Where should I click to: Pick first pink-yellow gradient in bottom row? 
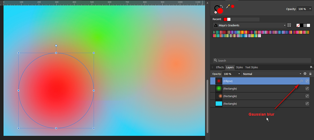coord(214,36)
